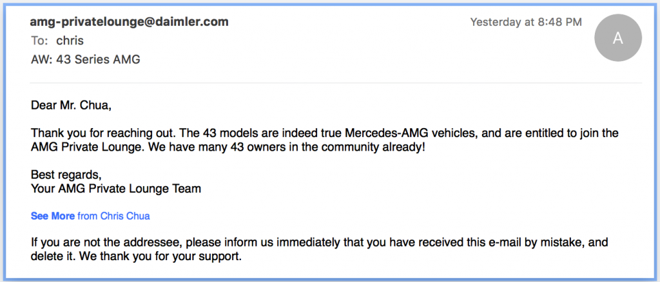
Task: Click the To: label in header
Action: tap(40, 41)
